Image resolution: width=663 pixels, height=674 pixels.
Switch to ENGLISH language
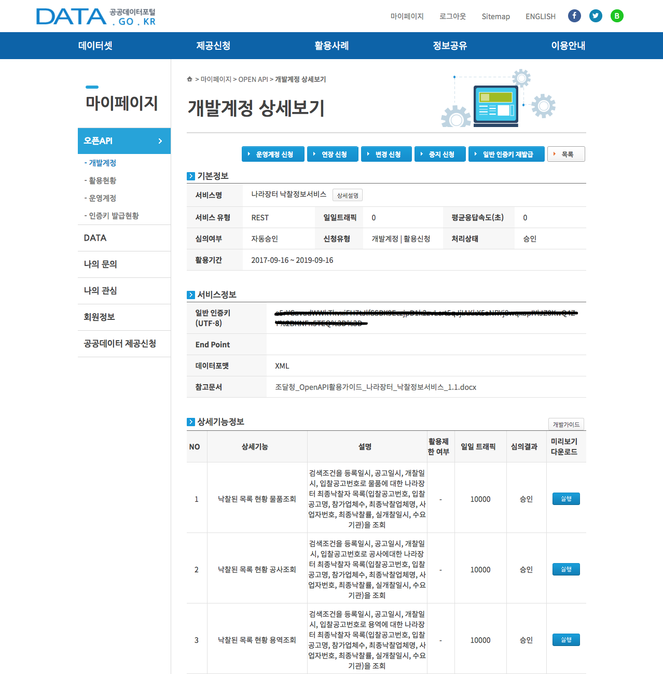tap(541, 17)
